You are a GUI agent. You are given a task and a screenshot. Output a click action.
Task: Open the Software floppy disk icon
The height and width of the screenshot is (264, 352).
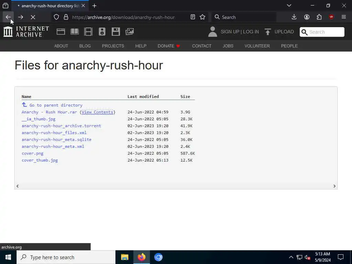tap(116, 32)
